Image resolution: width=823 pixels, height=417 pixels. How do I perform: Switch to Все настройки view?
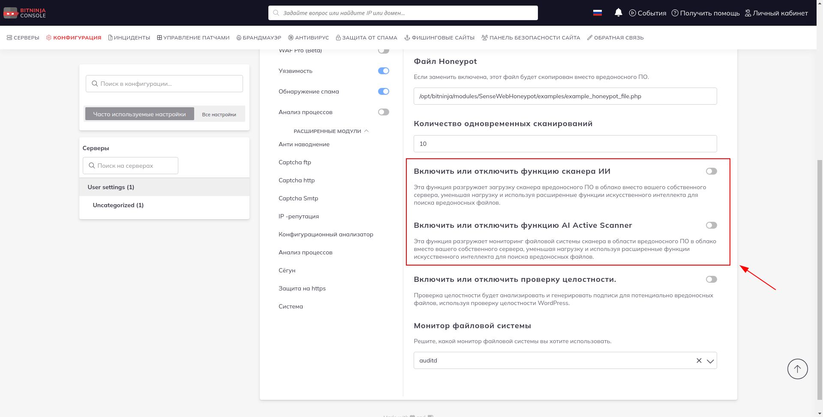click(x=219, y=115)
